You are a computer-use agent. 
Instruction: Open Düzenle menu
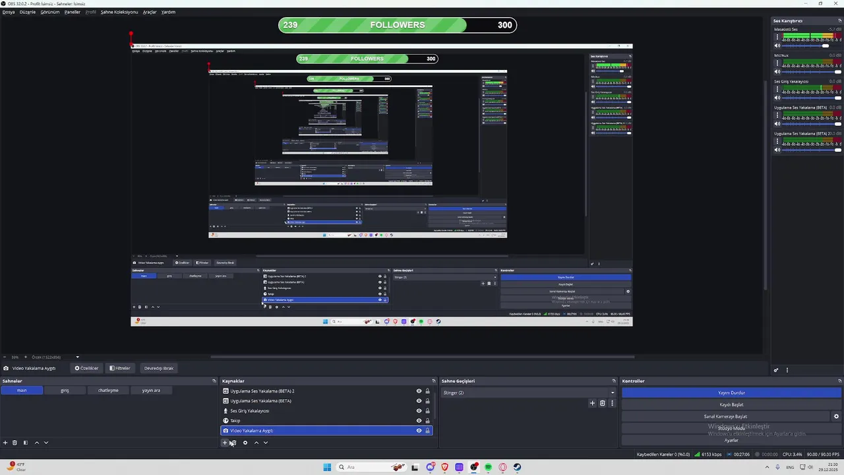pyautogui.click(x=28, y=12)
